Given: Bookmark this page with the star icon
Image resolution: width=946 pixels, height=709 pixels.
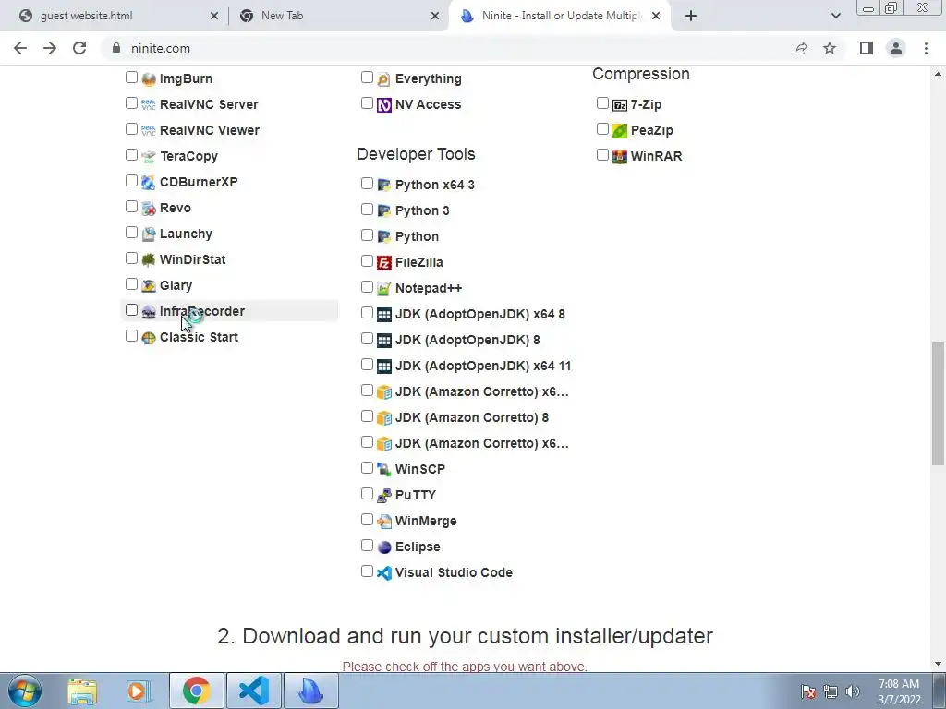Looking at the screenshot, I should tap(830, 48).
